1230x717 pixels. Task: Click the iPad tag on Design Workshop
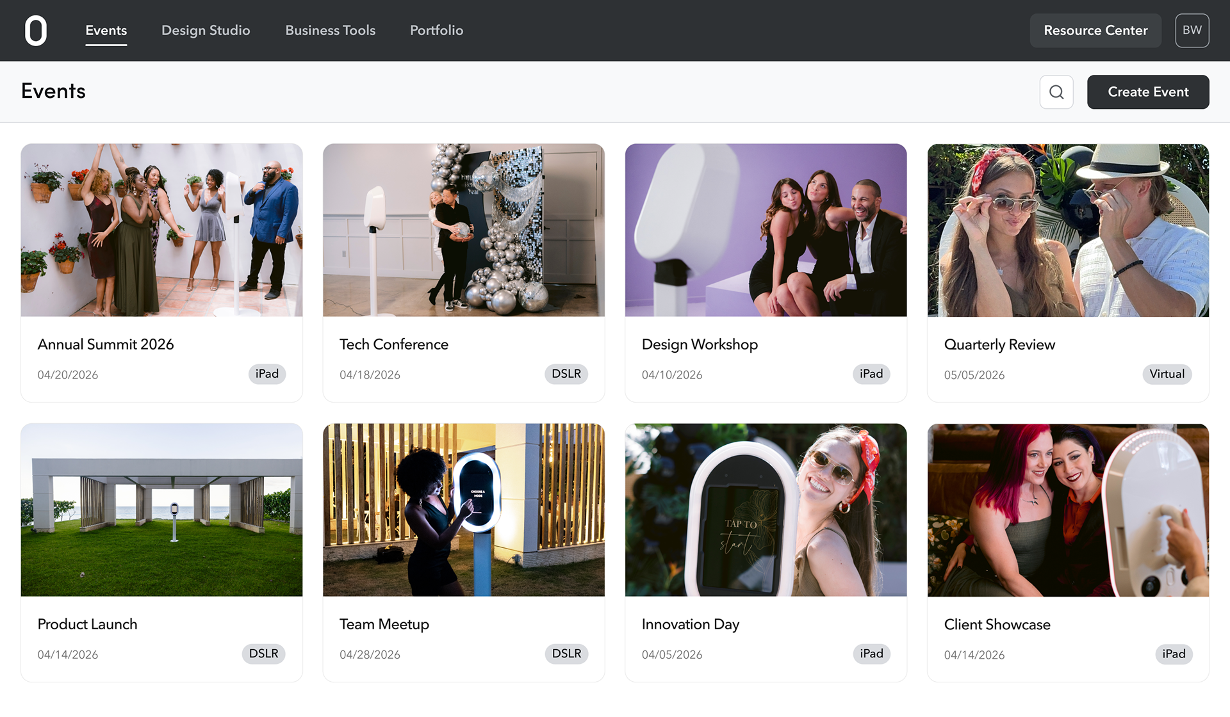(x=871, y=374)
